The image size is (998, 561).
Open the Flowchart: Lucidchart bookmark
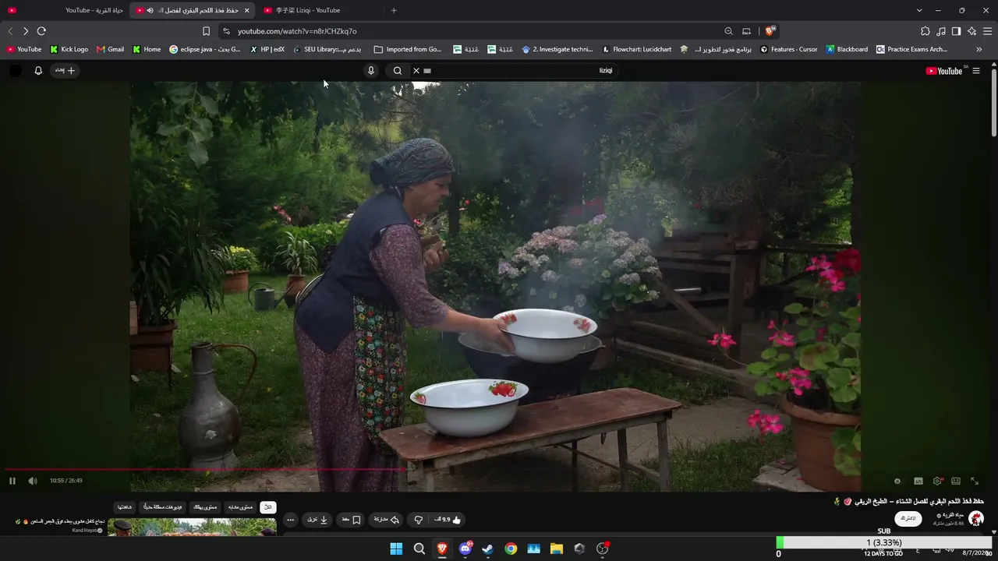pyautogui.click(x=637, y=49)
